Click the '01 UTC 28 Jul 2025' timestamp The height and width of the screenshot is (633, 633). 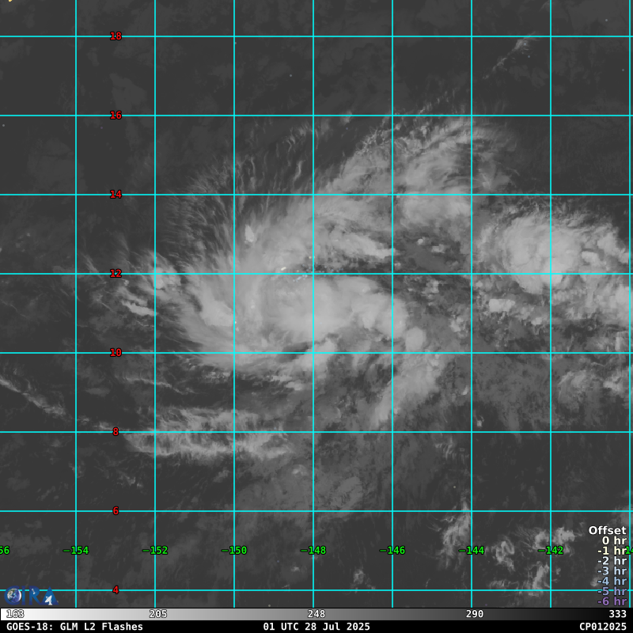pos(316,627)
